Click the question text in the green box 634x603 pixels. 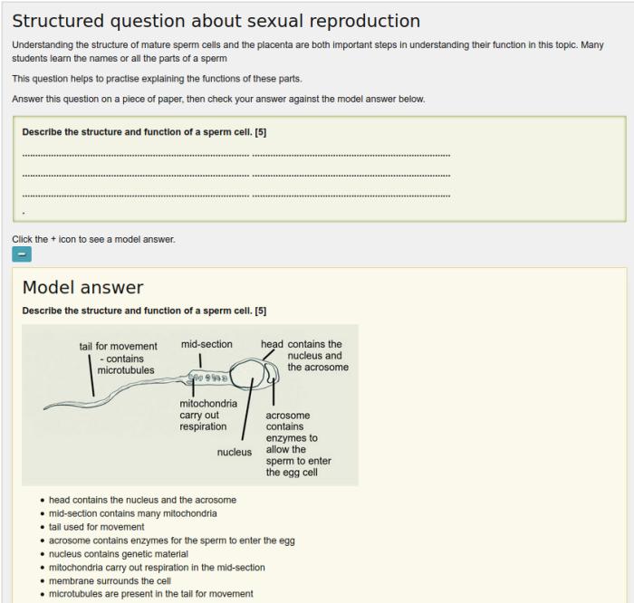click(144, 132)
